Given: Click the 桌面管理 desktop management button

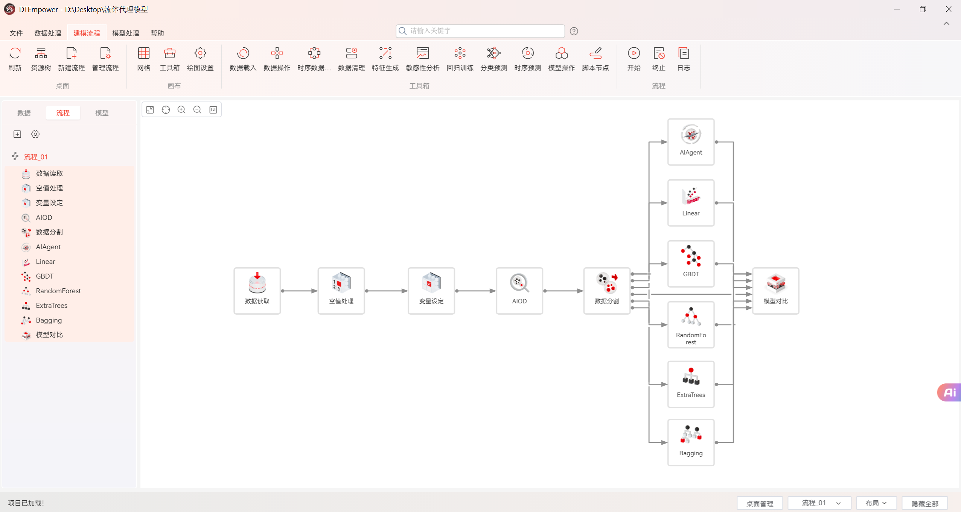Looking at the screenshot, I should (759, 503).
